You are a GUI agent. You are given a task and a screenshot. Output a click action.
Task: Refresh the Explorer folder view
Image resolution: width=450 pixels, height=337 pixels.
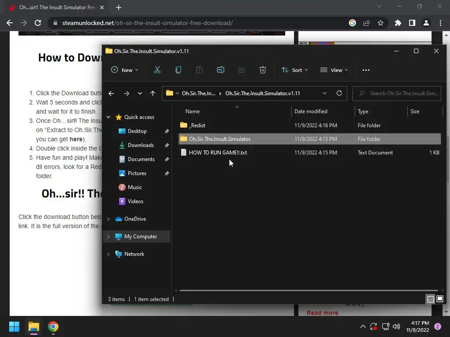pos(339,93)
